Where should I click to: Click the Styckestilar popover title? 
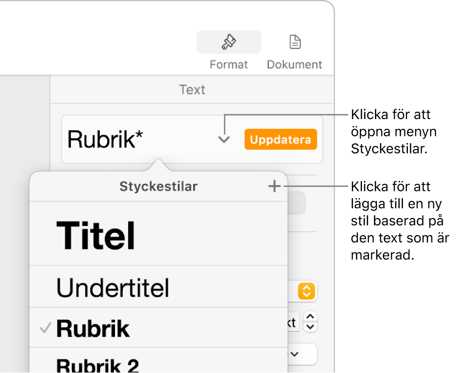point(158,186)
